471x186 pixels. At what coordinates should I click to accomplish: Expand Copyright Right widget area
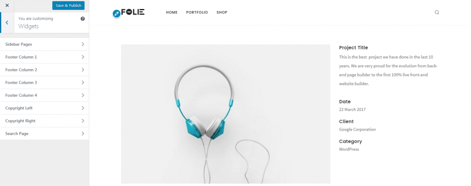tap(45, 121)
